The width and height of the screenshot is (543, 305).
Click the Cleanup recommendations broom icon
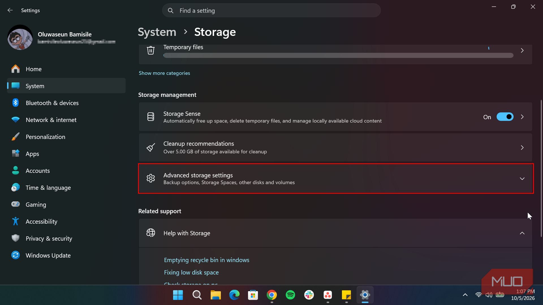[x=151, y=147]
